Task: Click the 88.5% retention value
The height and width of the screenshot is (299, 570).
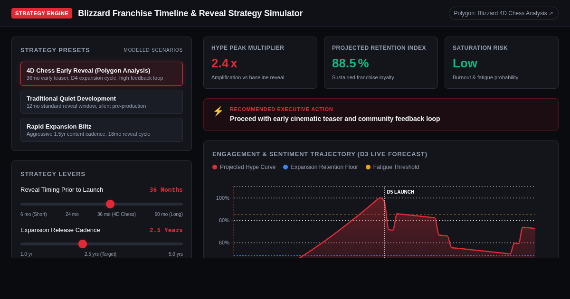Action: tap(351, 63)
